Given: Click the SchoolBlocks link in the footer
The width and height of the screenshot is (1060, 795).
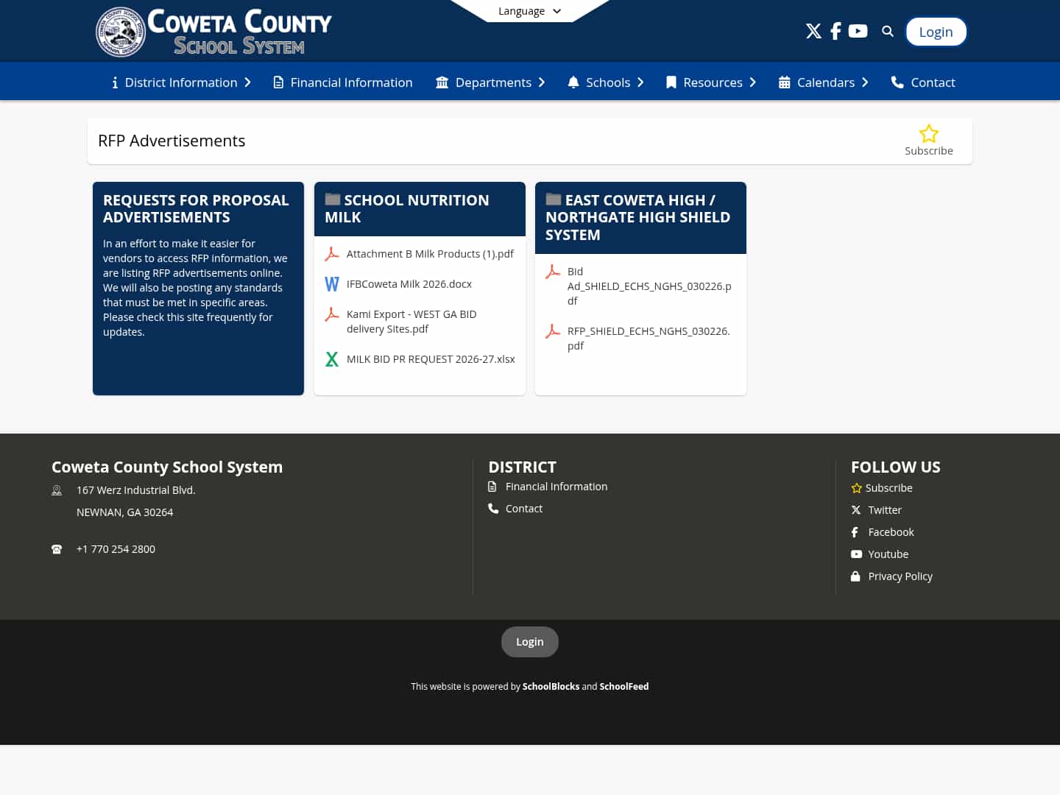Looking at the screenshot, I should coord(551,686).
